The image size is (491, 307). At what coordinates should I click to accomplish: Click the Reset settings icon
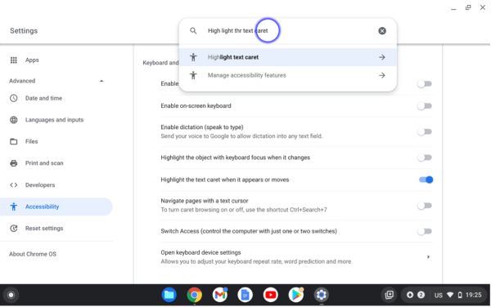tap(13, 229)
